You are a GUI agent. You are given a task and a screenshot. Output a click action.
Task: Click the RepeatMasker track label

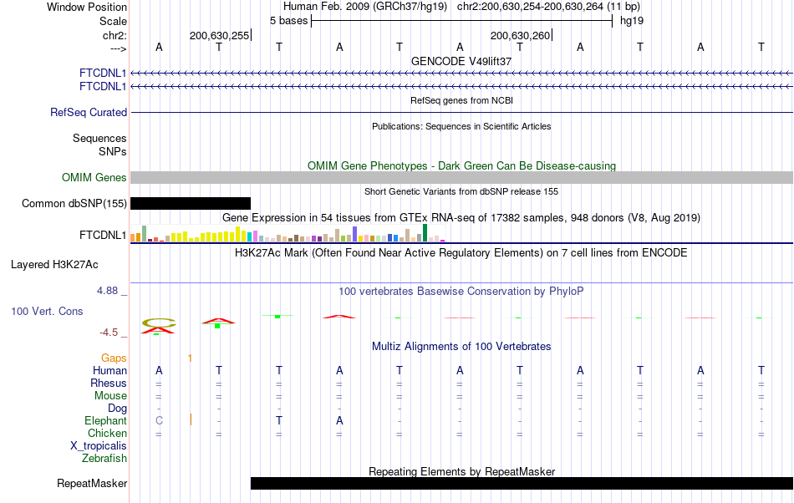[92, 483]
